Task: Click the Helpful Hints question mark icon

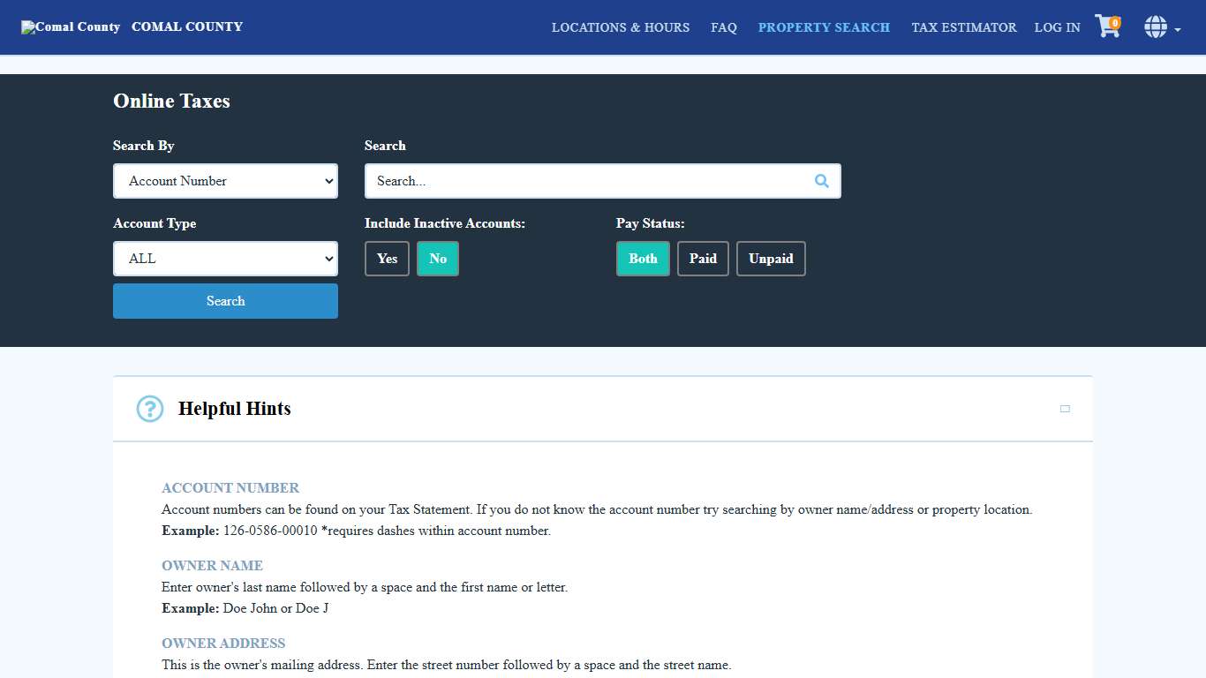Action: (x=150, y=409)
